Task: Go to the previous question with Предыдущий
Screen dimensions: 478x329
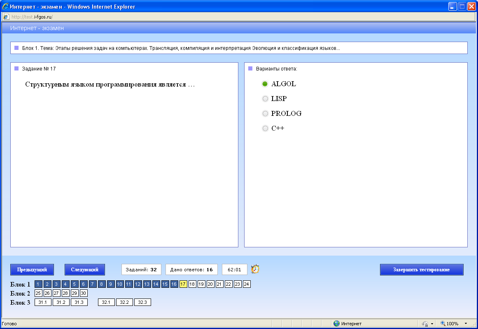Action: point(32,270)
